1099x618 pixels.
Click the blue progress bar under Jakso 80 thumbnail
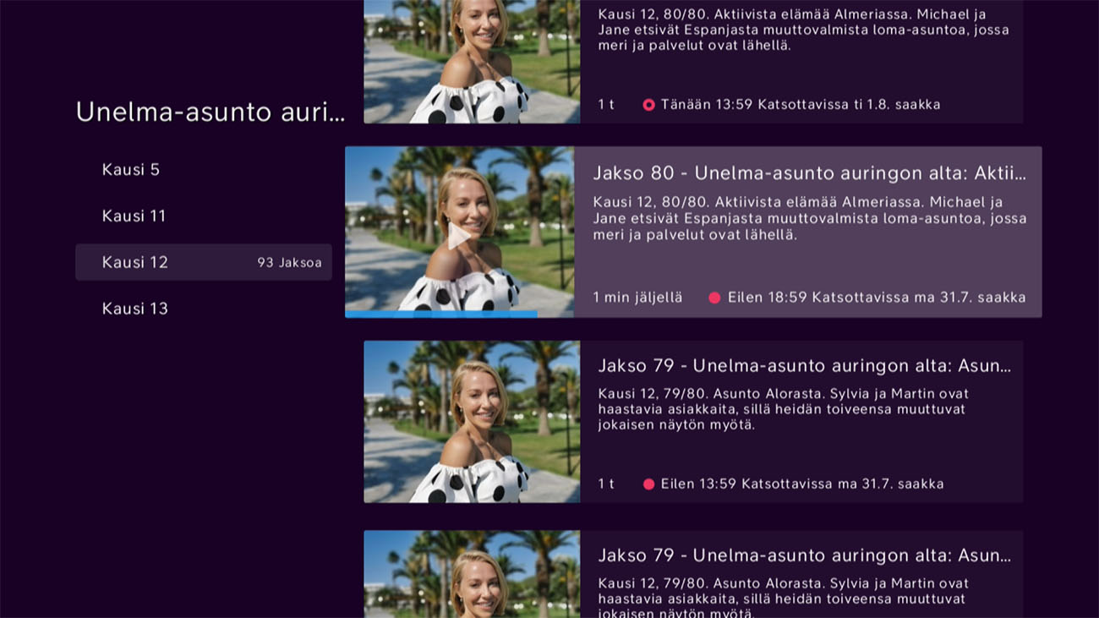point(440,314)
